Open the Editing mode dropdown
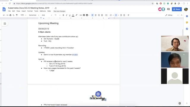The height and width of the screenshot is (107, 190). [x=172, y=15]
